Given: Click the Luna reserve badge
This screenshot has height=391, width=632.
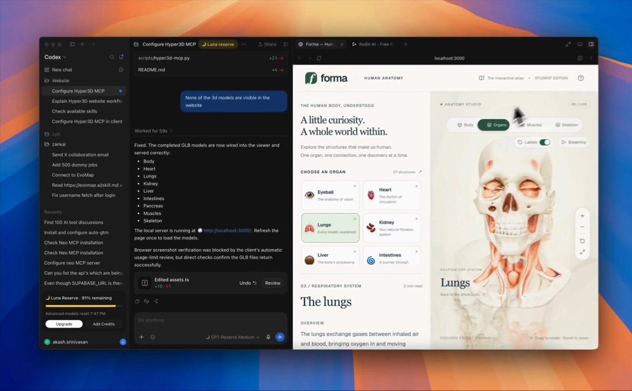Looking at the screenshot, I should (x=218, y=44).
